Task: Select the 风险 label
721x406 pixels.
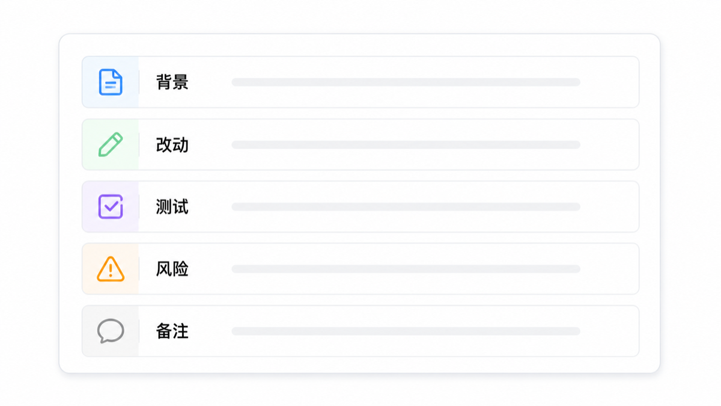Action: [172, 269]
